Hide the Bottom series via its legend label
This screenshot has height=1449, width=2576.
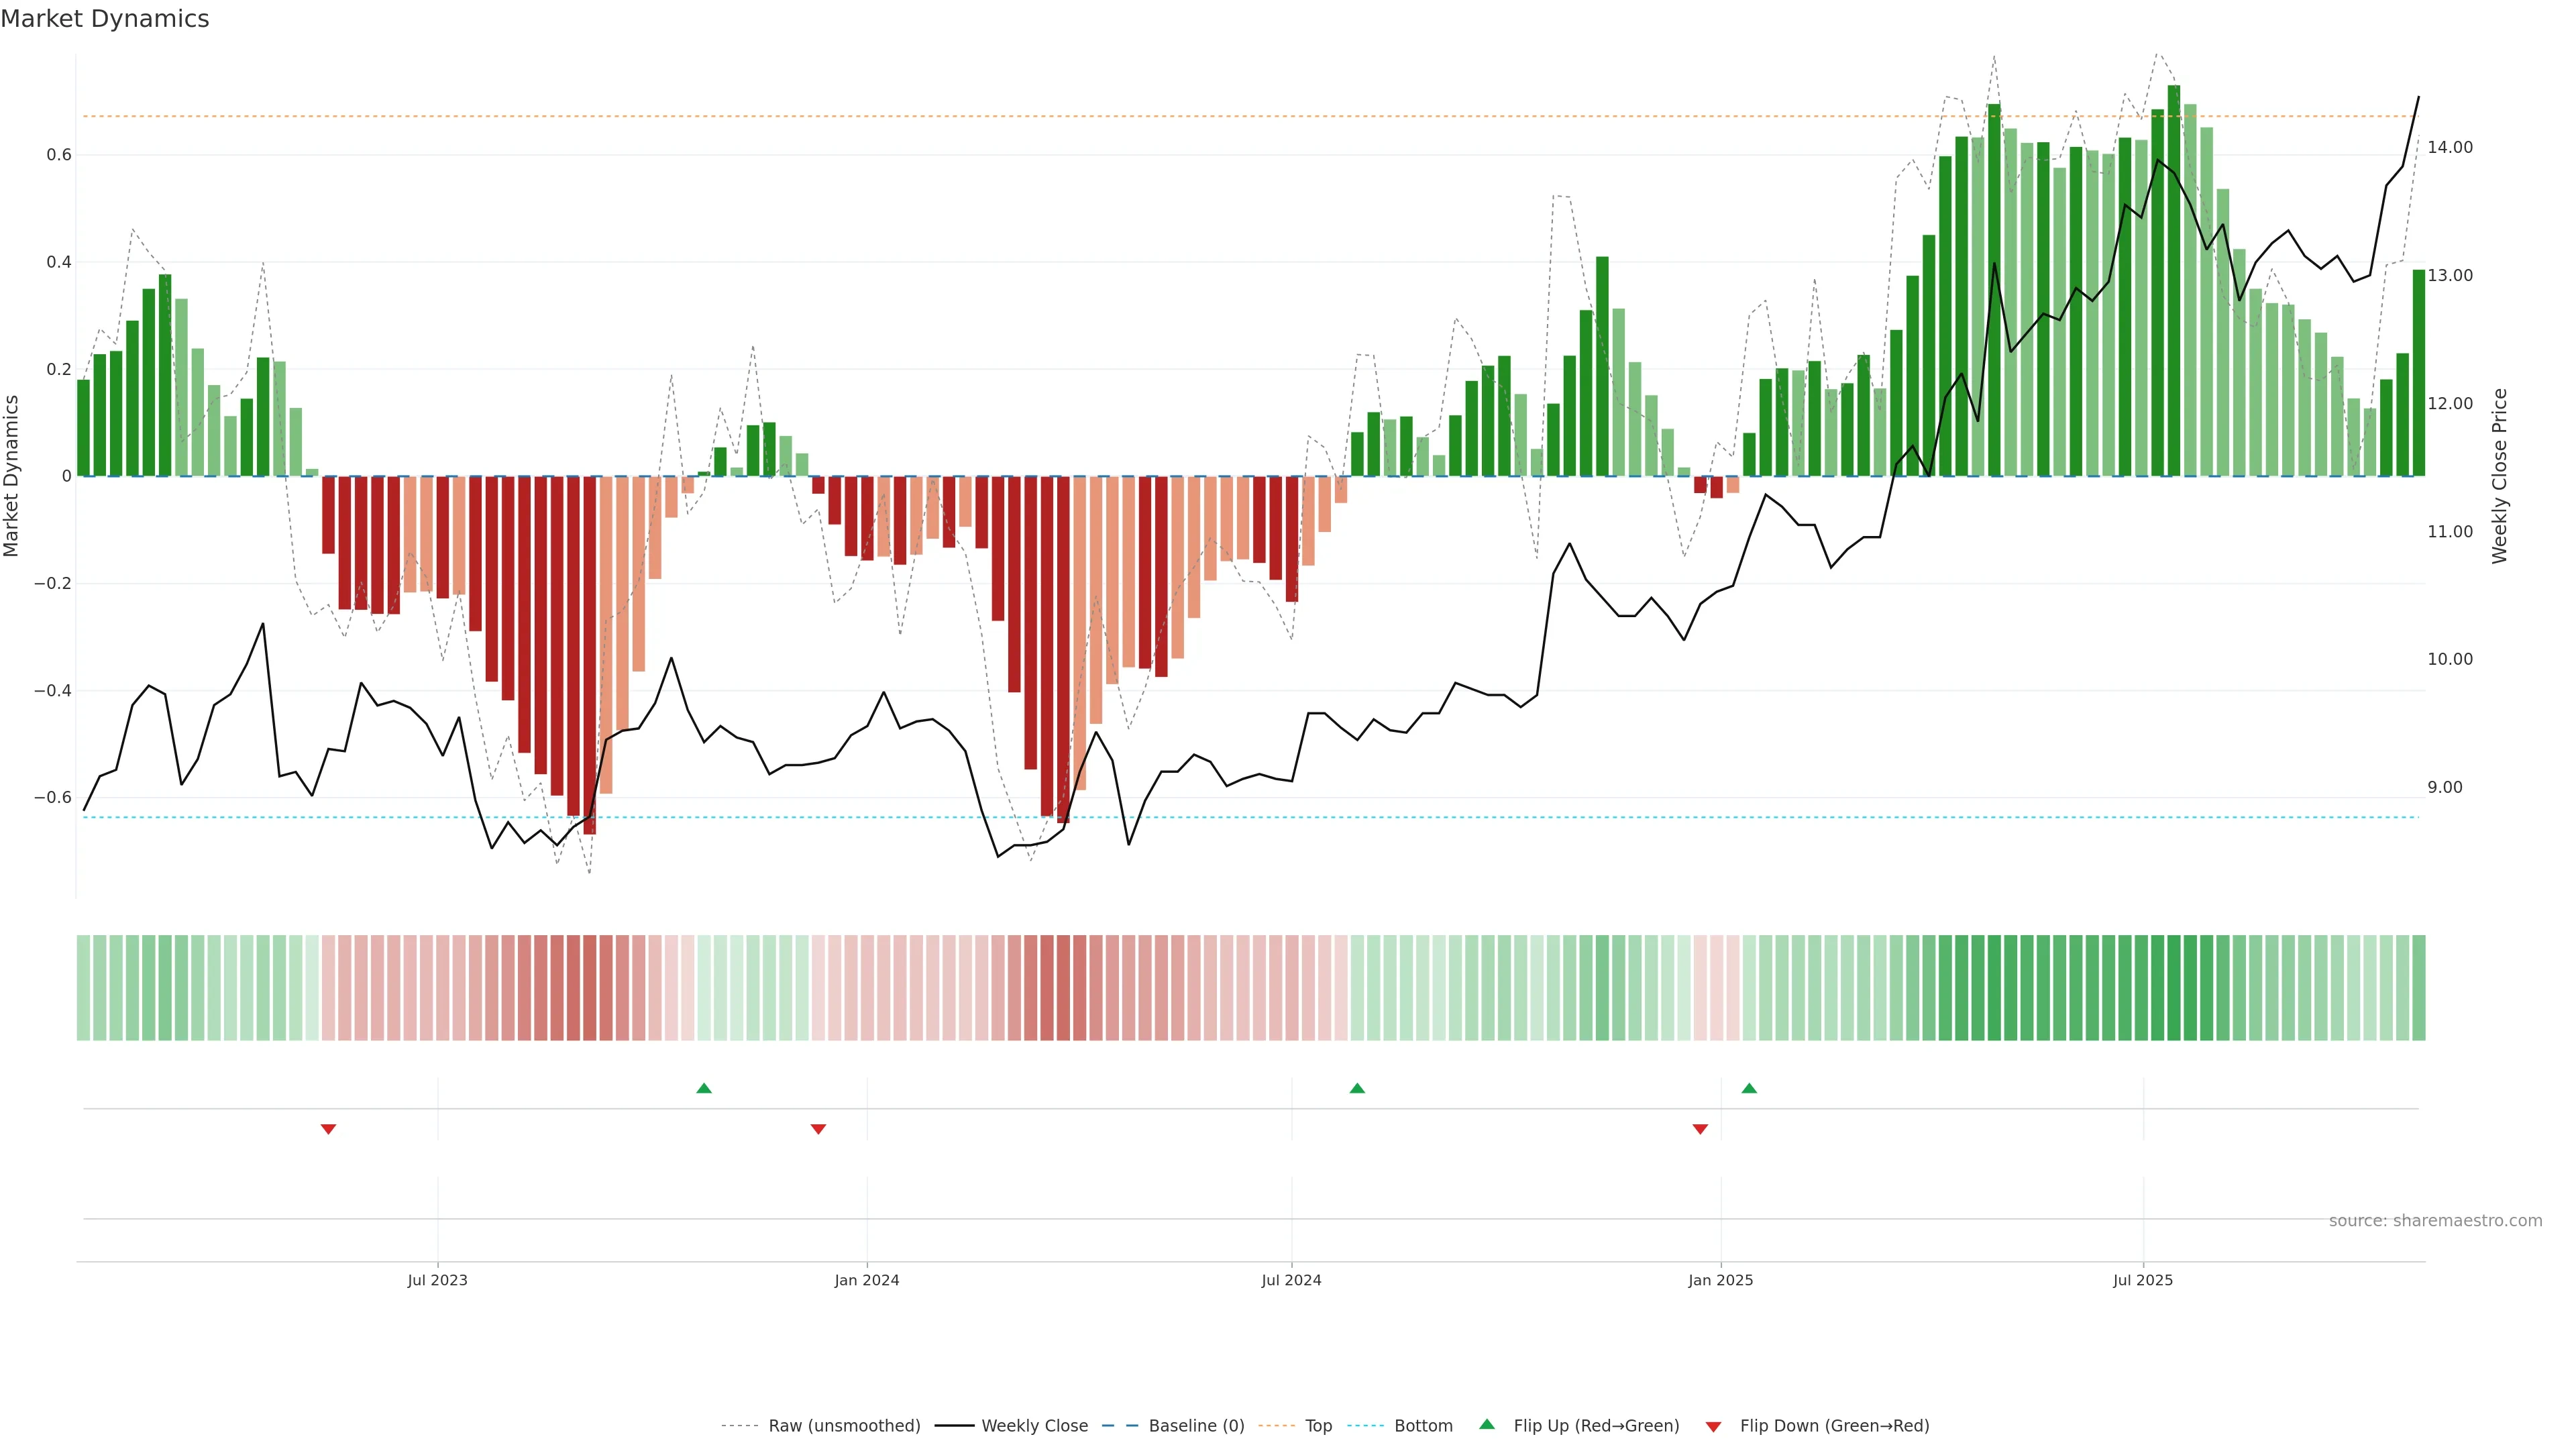click(x=1423, y=1426)
